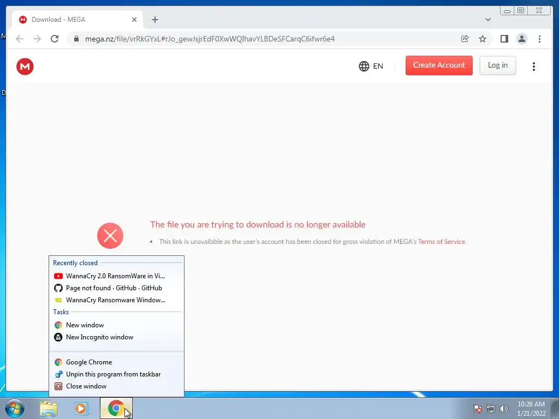Image resolution: width=559 pixels, height=419 pixels.
Task: Open the Terms of Service link
Action: coord(441,242)
